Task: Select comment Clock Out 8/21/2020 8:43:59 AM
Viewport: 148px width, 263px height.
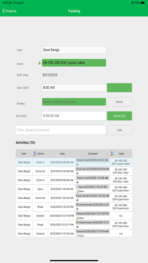Action: pos(92,169)
